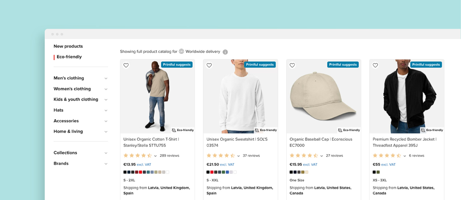461x200 pixels.
Task: Expand the Home & living category
Action: 81,132
